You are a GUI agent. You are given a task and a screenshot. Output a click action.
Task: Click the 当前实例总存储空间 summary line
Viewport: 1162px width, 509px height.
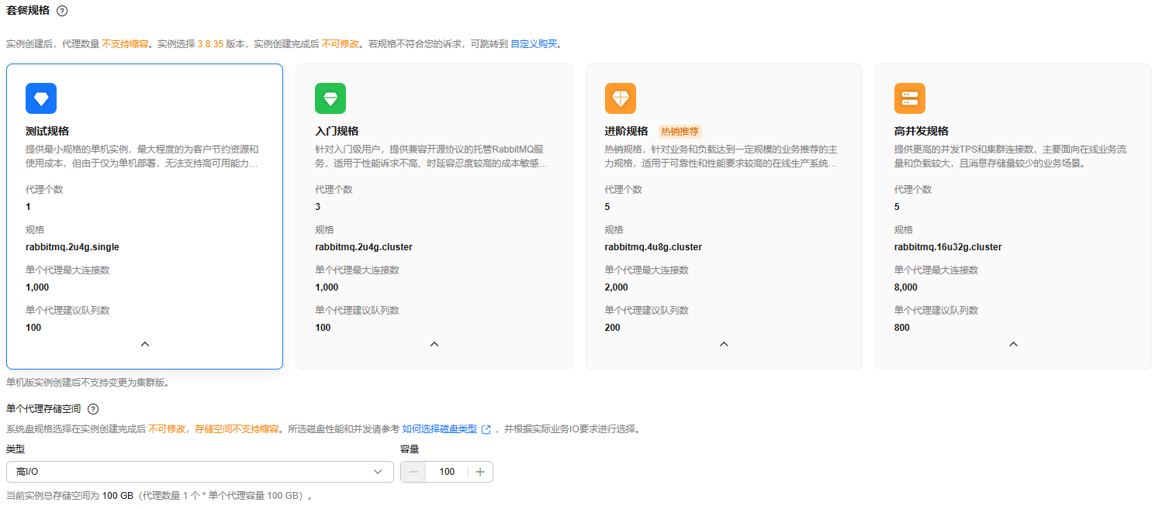pos(159,495)
